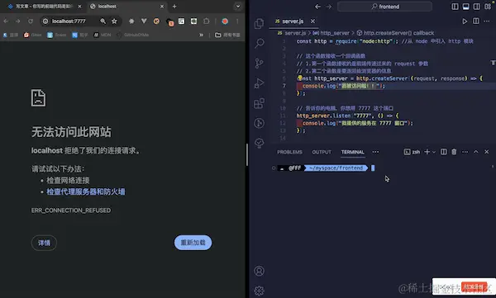Click the zoom magnifier in Chrome address bar
The width and height of the screenshot is (496, 298).
pyautogui.click(x=103, y=21)
